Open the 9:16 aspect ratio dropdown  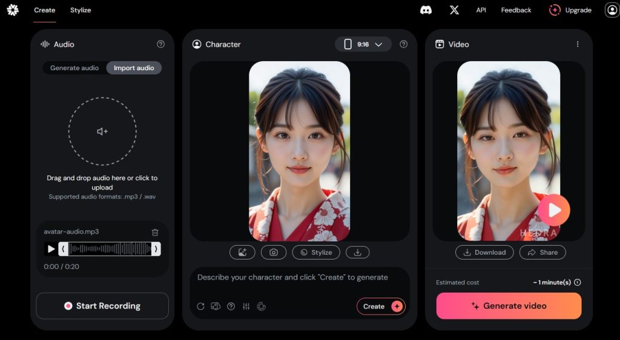point(363,44)
